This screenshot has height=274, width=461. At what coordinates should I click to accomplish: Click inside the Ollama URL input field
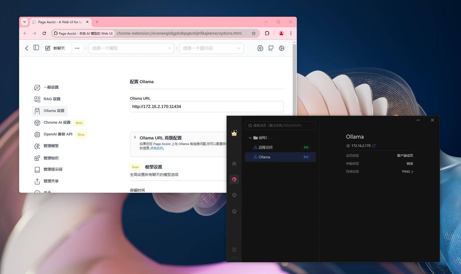coord(206,106)
